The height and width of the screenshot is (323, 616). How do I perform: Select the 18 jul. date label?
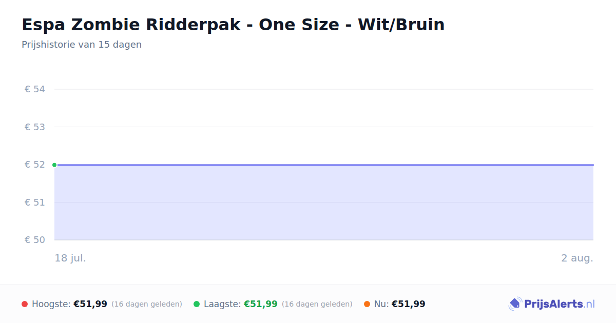[70, 258]
